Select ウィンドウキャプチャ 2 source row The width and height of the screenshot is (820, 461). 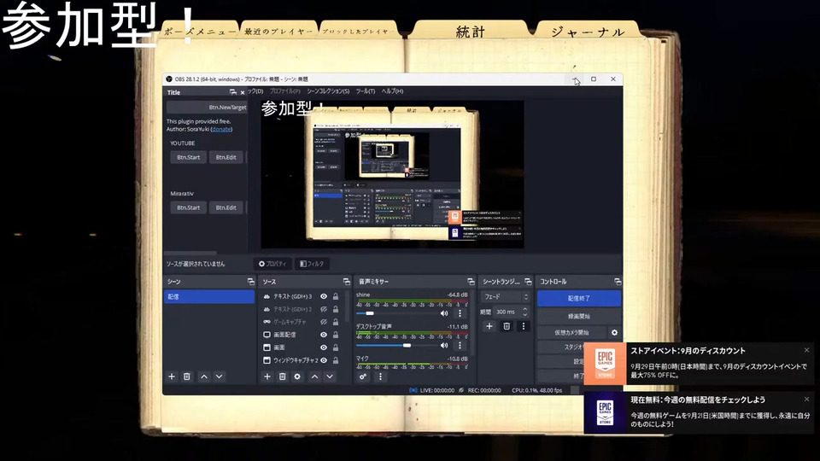pos(296,360)
